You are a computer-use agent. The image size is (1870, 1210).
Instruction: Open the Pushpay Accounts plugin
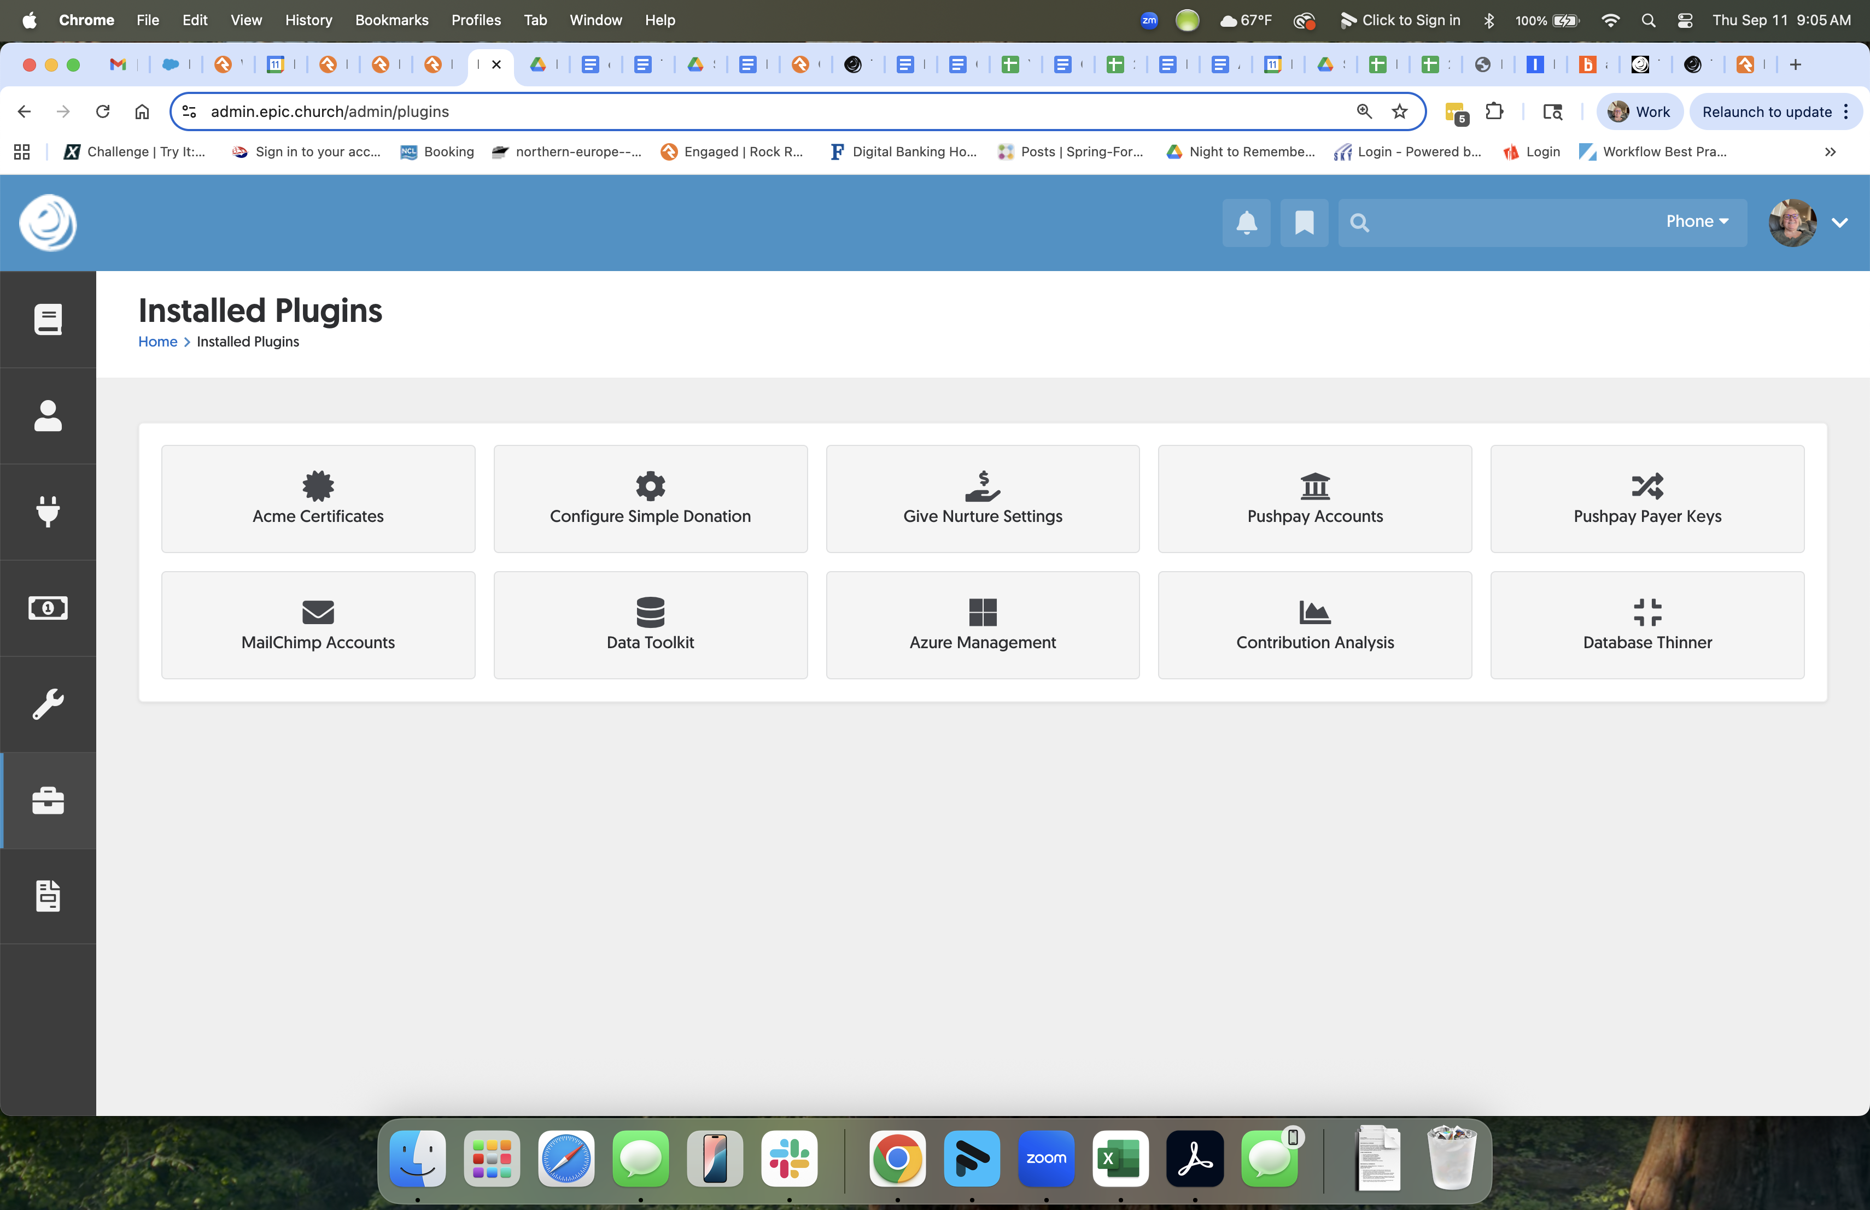point(1314,498)
